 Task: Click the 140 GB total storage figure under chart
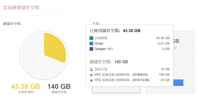pyautogui.click(x=59, y=86)
